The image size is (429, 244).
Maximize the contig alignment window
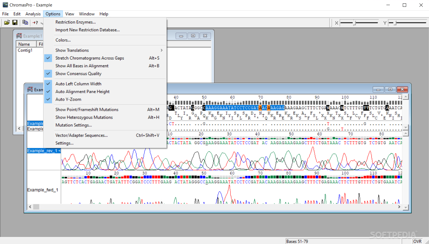pyautogui.click(x=390, y=89)
